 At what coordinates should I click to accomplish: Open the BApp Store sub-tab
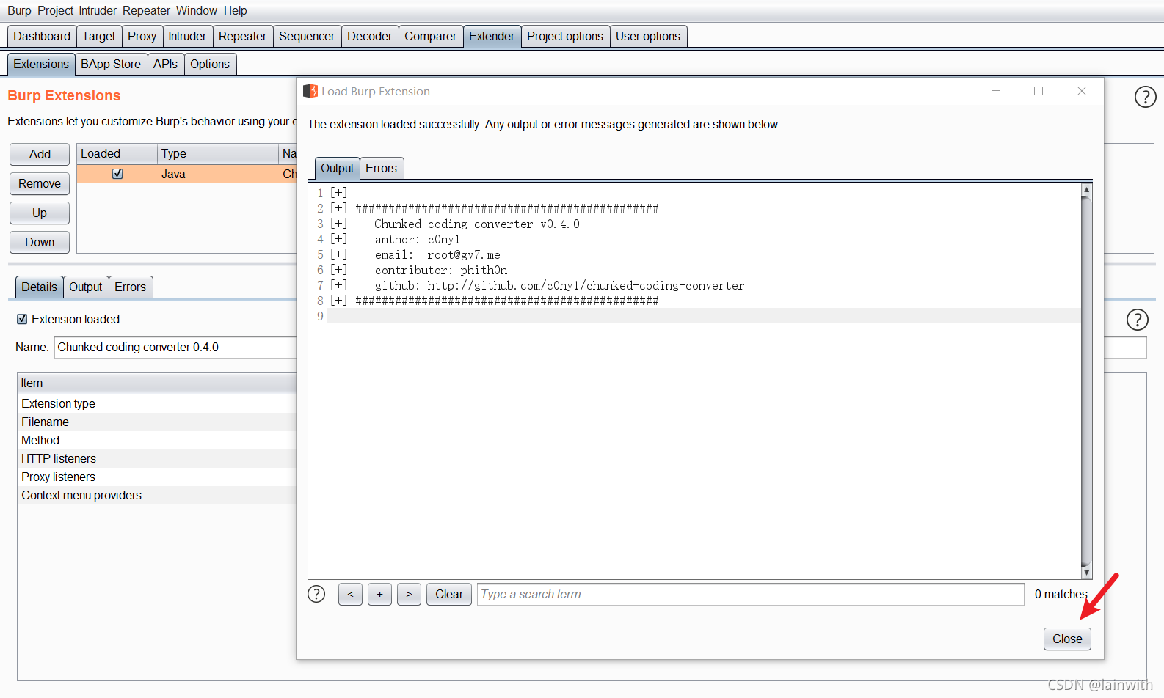pyautogui.click(x=111, y=65)
